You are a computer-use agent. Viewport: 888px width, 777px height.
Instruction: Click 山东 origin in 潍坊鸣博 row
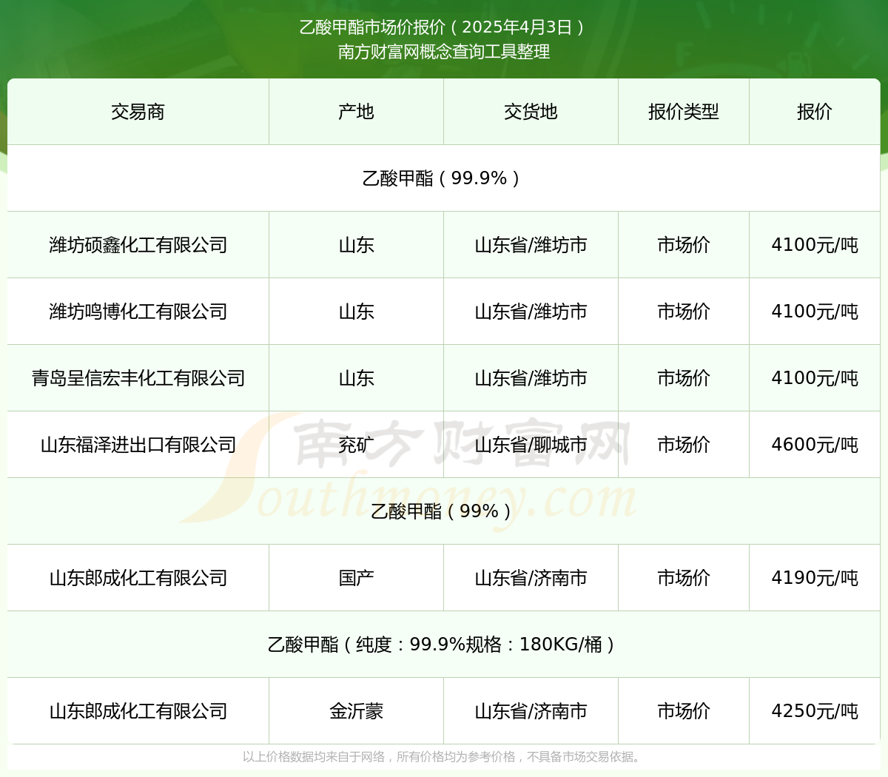click(x=356, y=312)
